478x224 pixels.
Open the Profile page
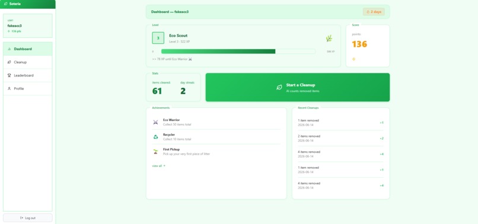click(x=28, y=89)
